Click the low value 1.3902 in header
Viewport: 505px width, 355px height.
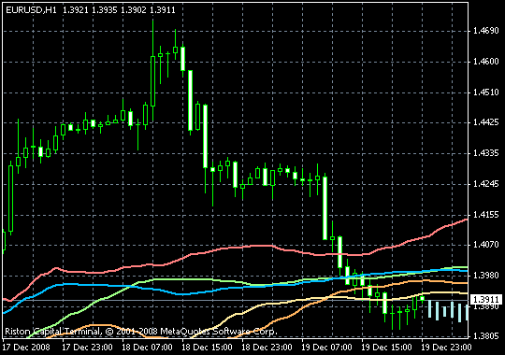pyautogui.click(x=134, y=10)
